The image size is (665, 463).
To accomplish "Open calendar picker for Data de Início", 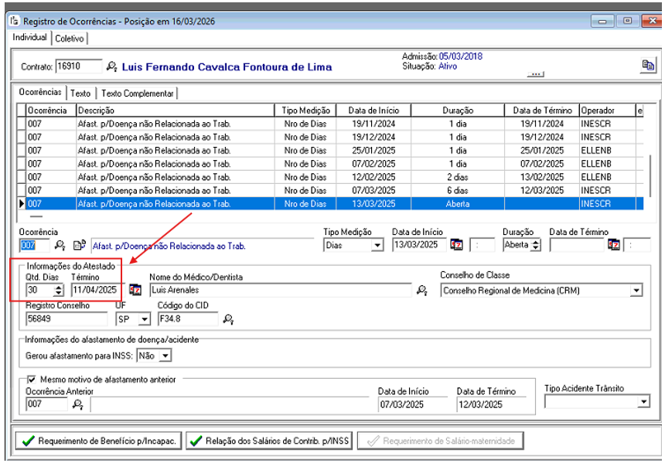I will [456, 245].
